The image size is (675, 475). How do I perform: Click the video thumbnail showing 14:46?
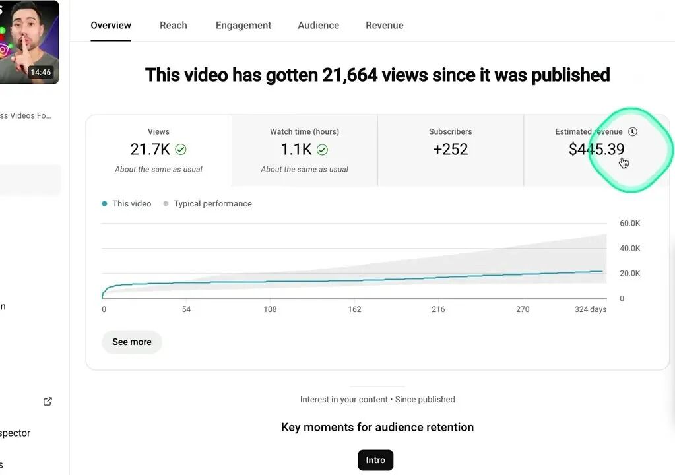click(x=29, y=42)
